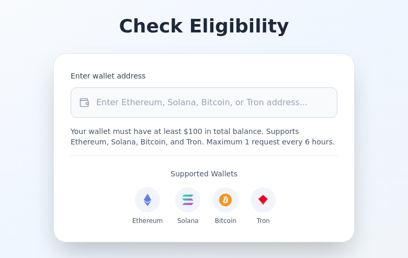Click the wallet icon in the address field
408x258 pixels.
tap(84, 103)
